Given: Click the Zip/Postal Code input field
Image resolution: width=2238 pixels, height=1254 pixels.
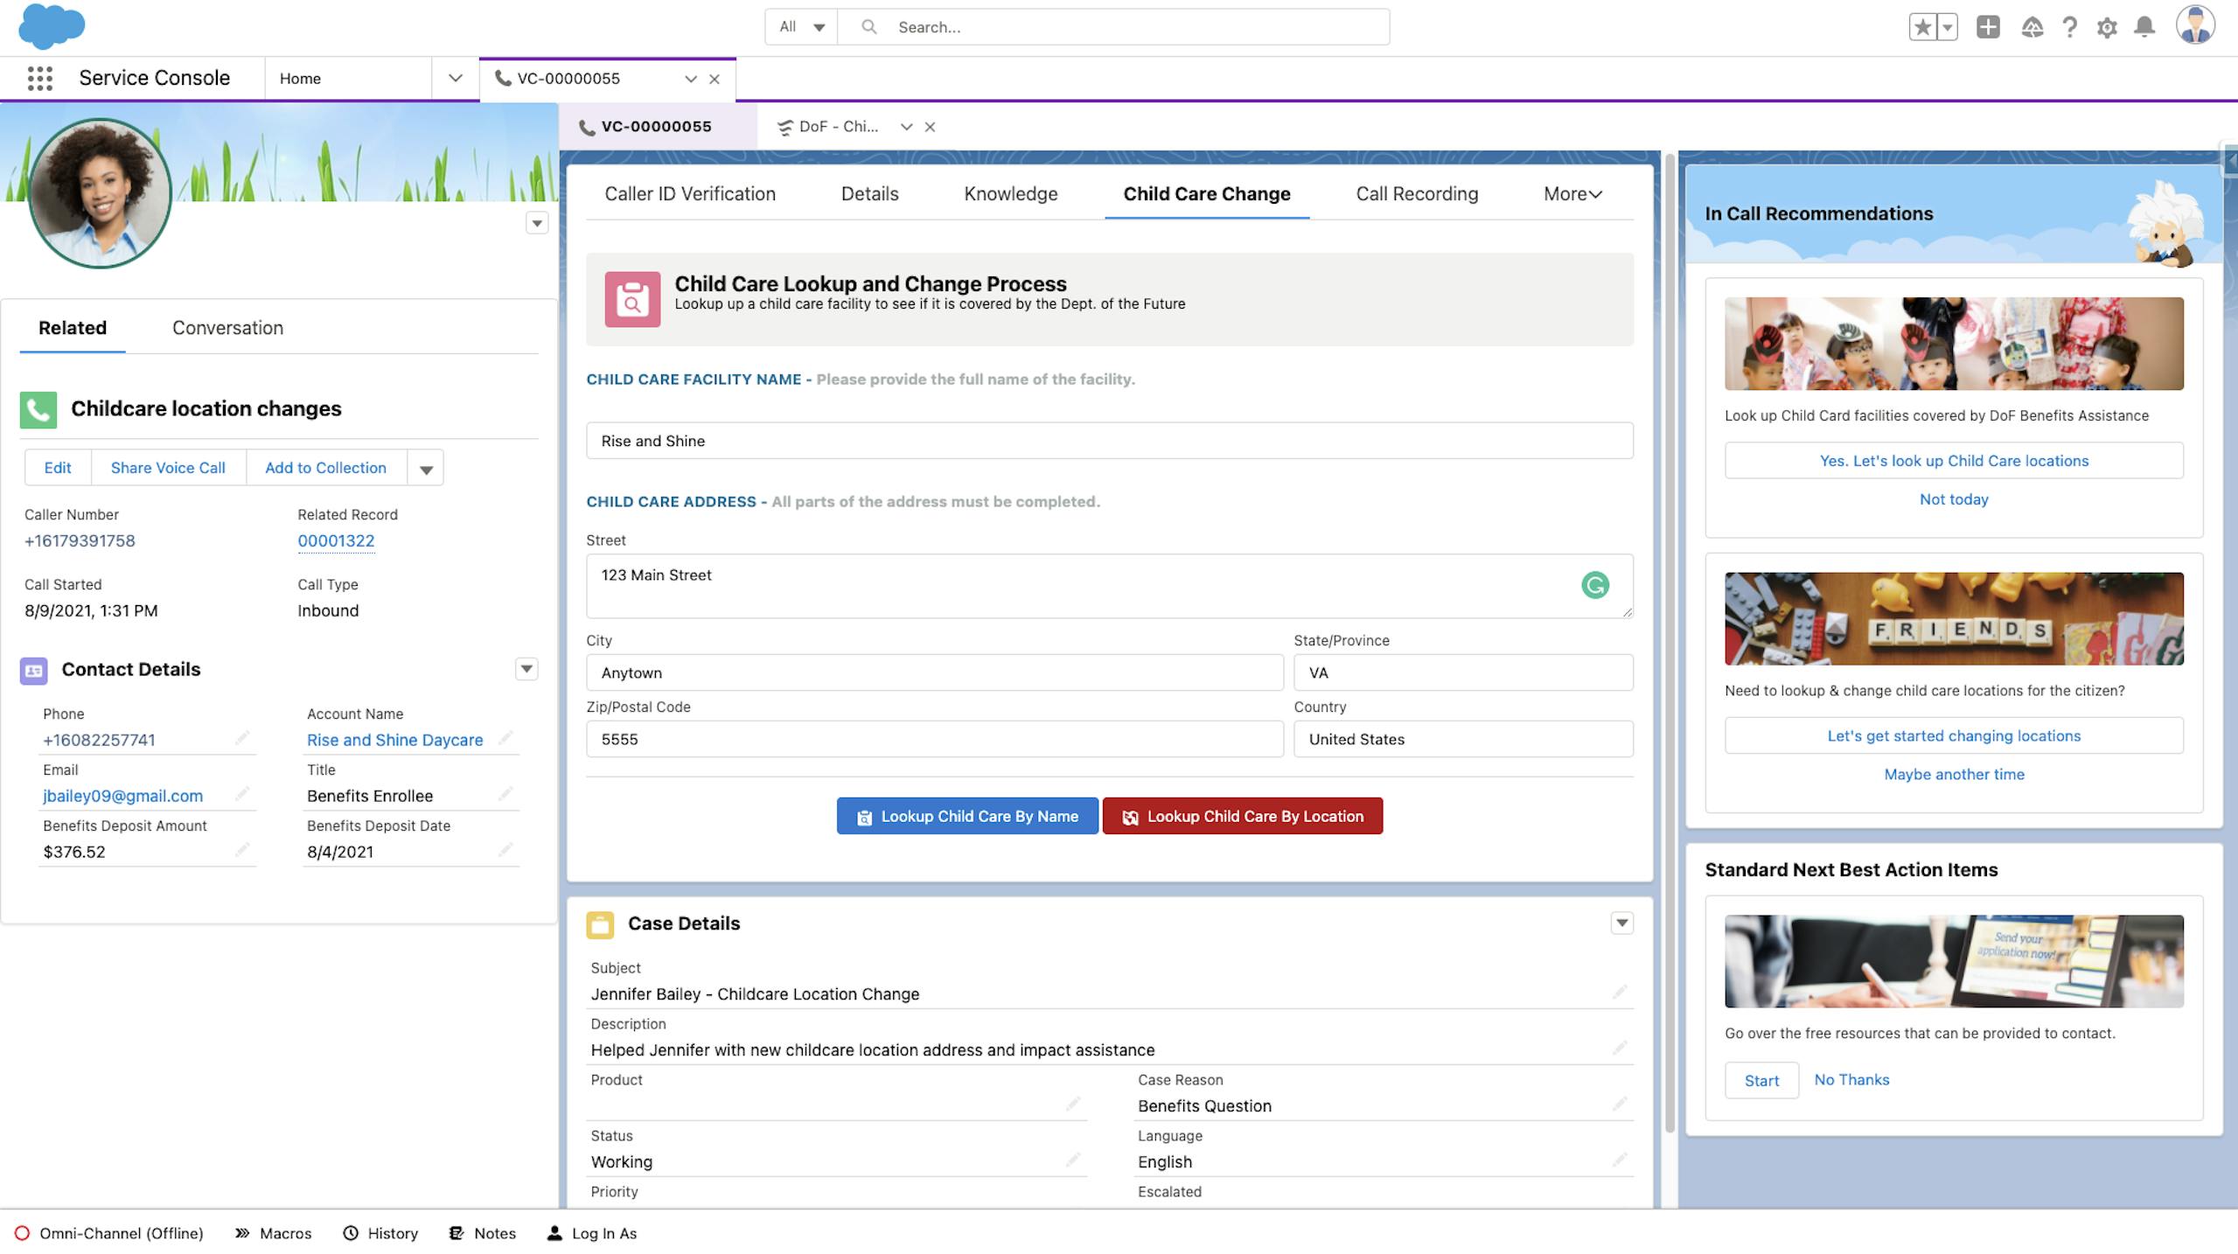Looking at the screenshot, I should coord(933,739).
